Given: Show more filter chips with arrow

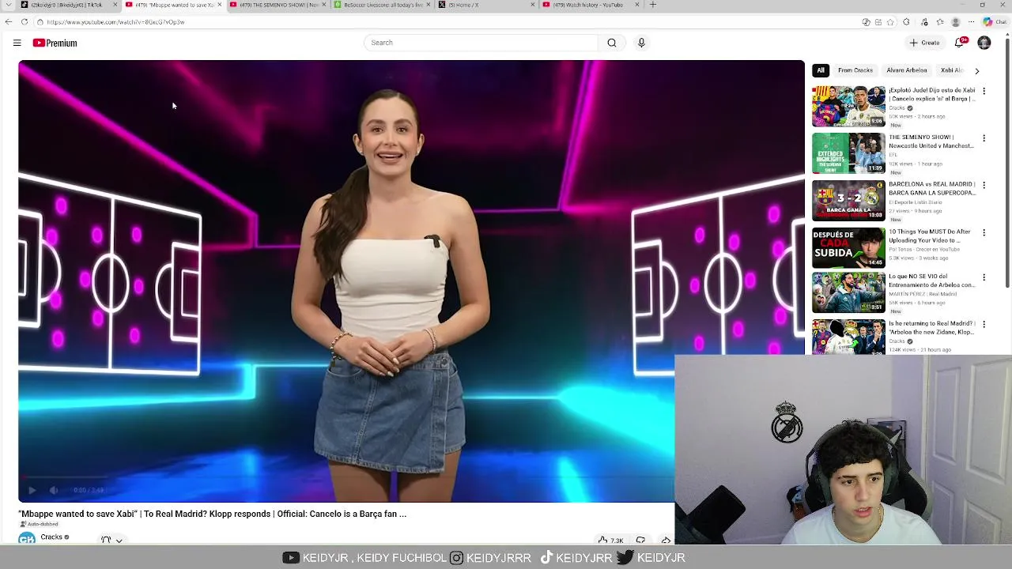Looking at the screenshot, I should pyautogui.click(x=977, y=71).
